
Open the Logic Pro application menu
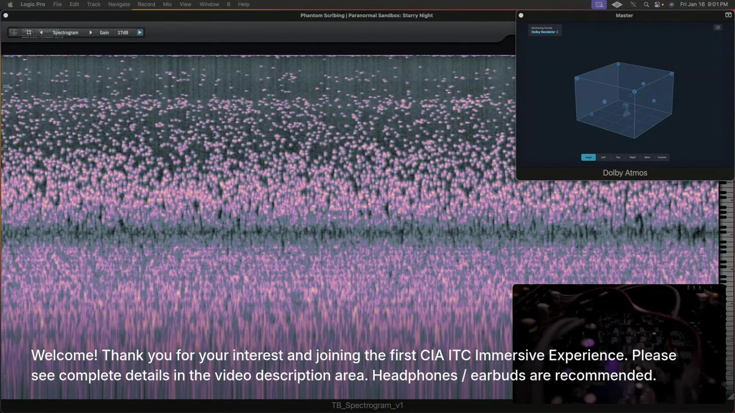click(x=33, y=4)
